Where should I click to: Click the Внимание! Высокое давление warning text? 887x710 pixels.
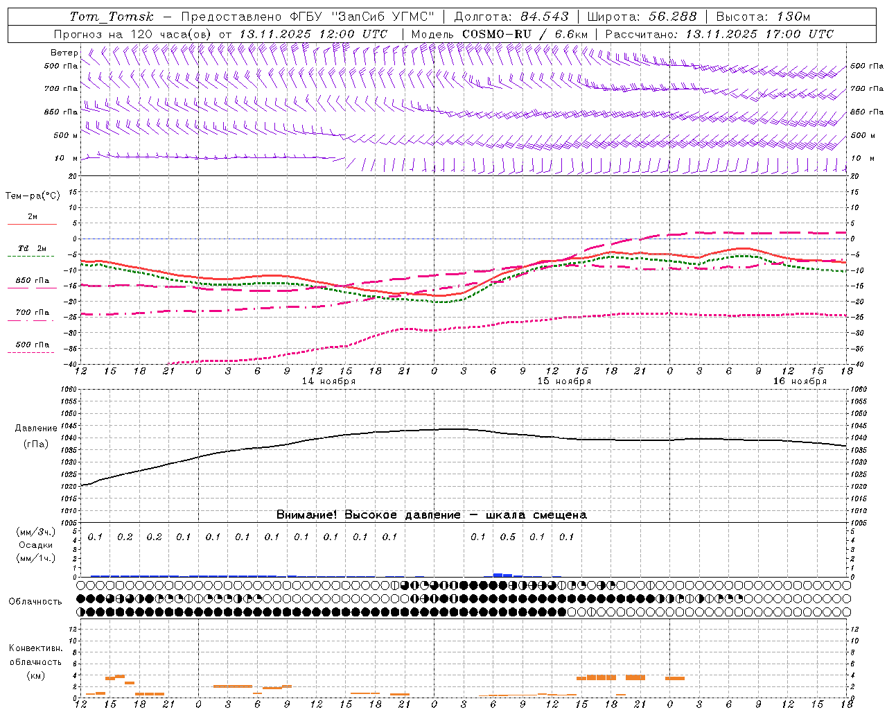[x=432, y=514]
